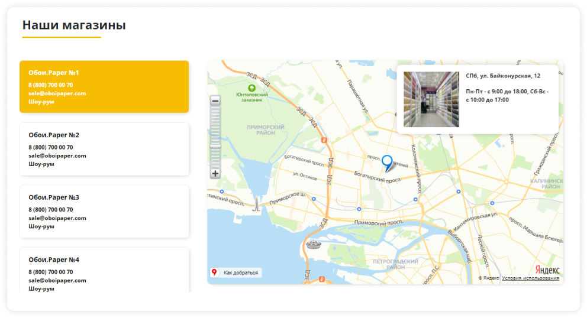587x318 pixels.
Task: Click phone number in Обои.Paper №3 card
Action: coord(51,209)
